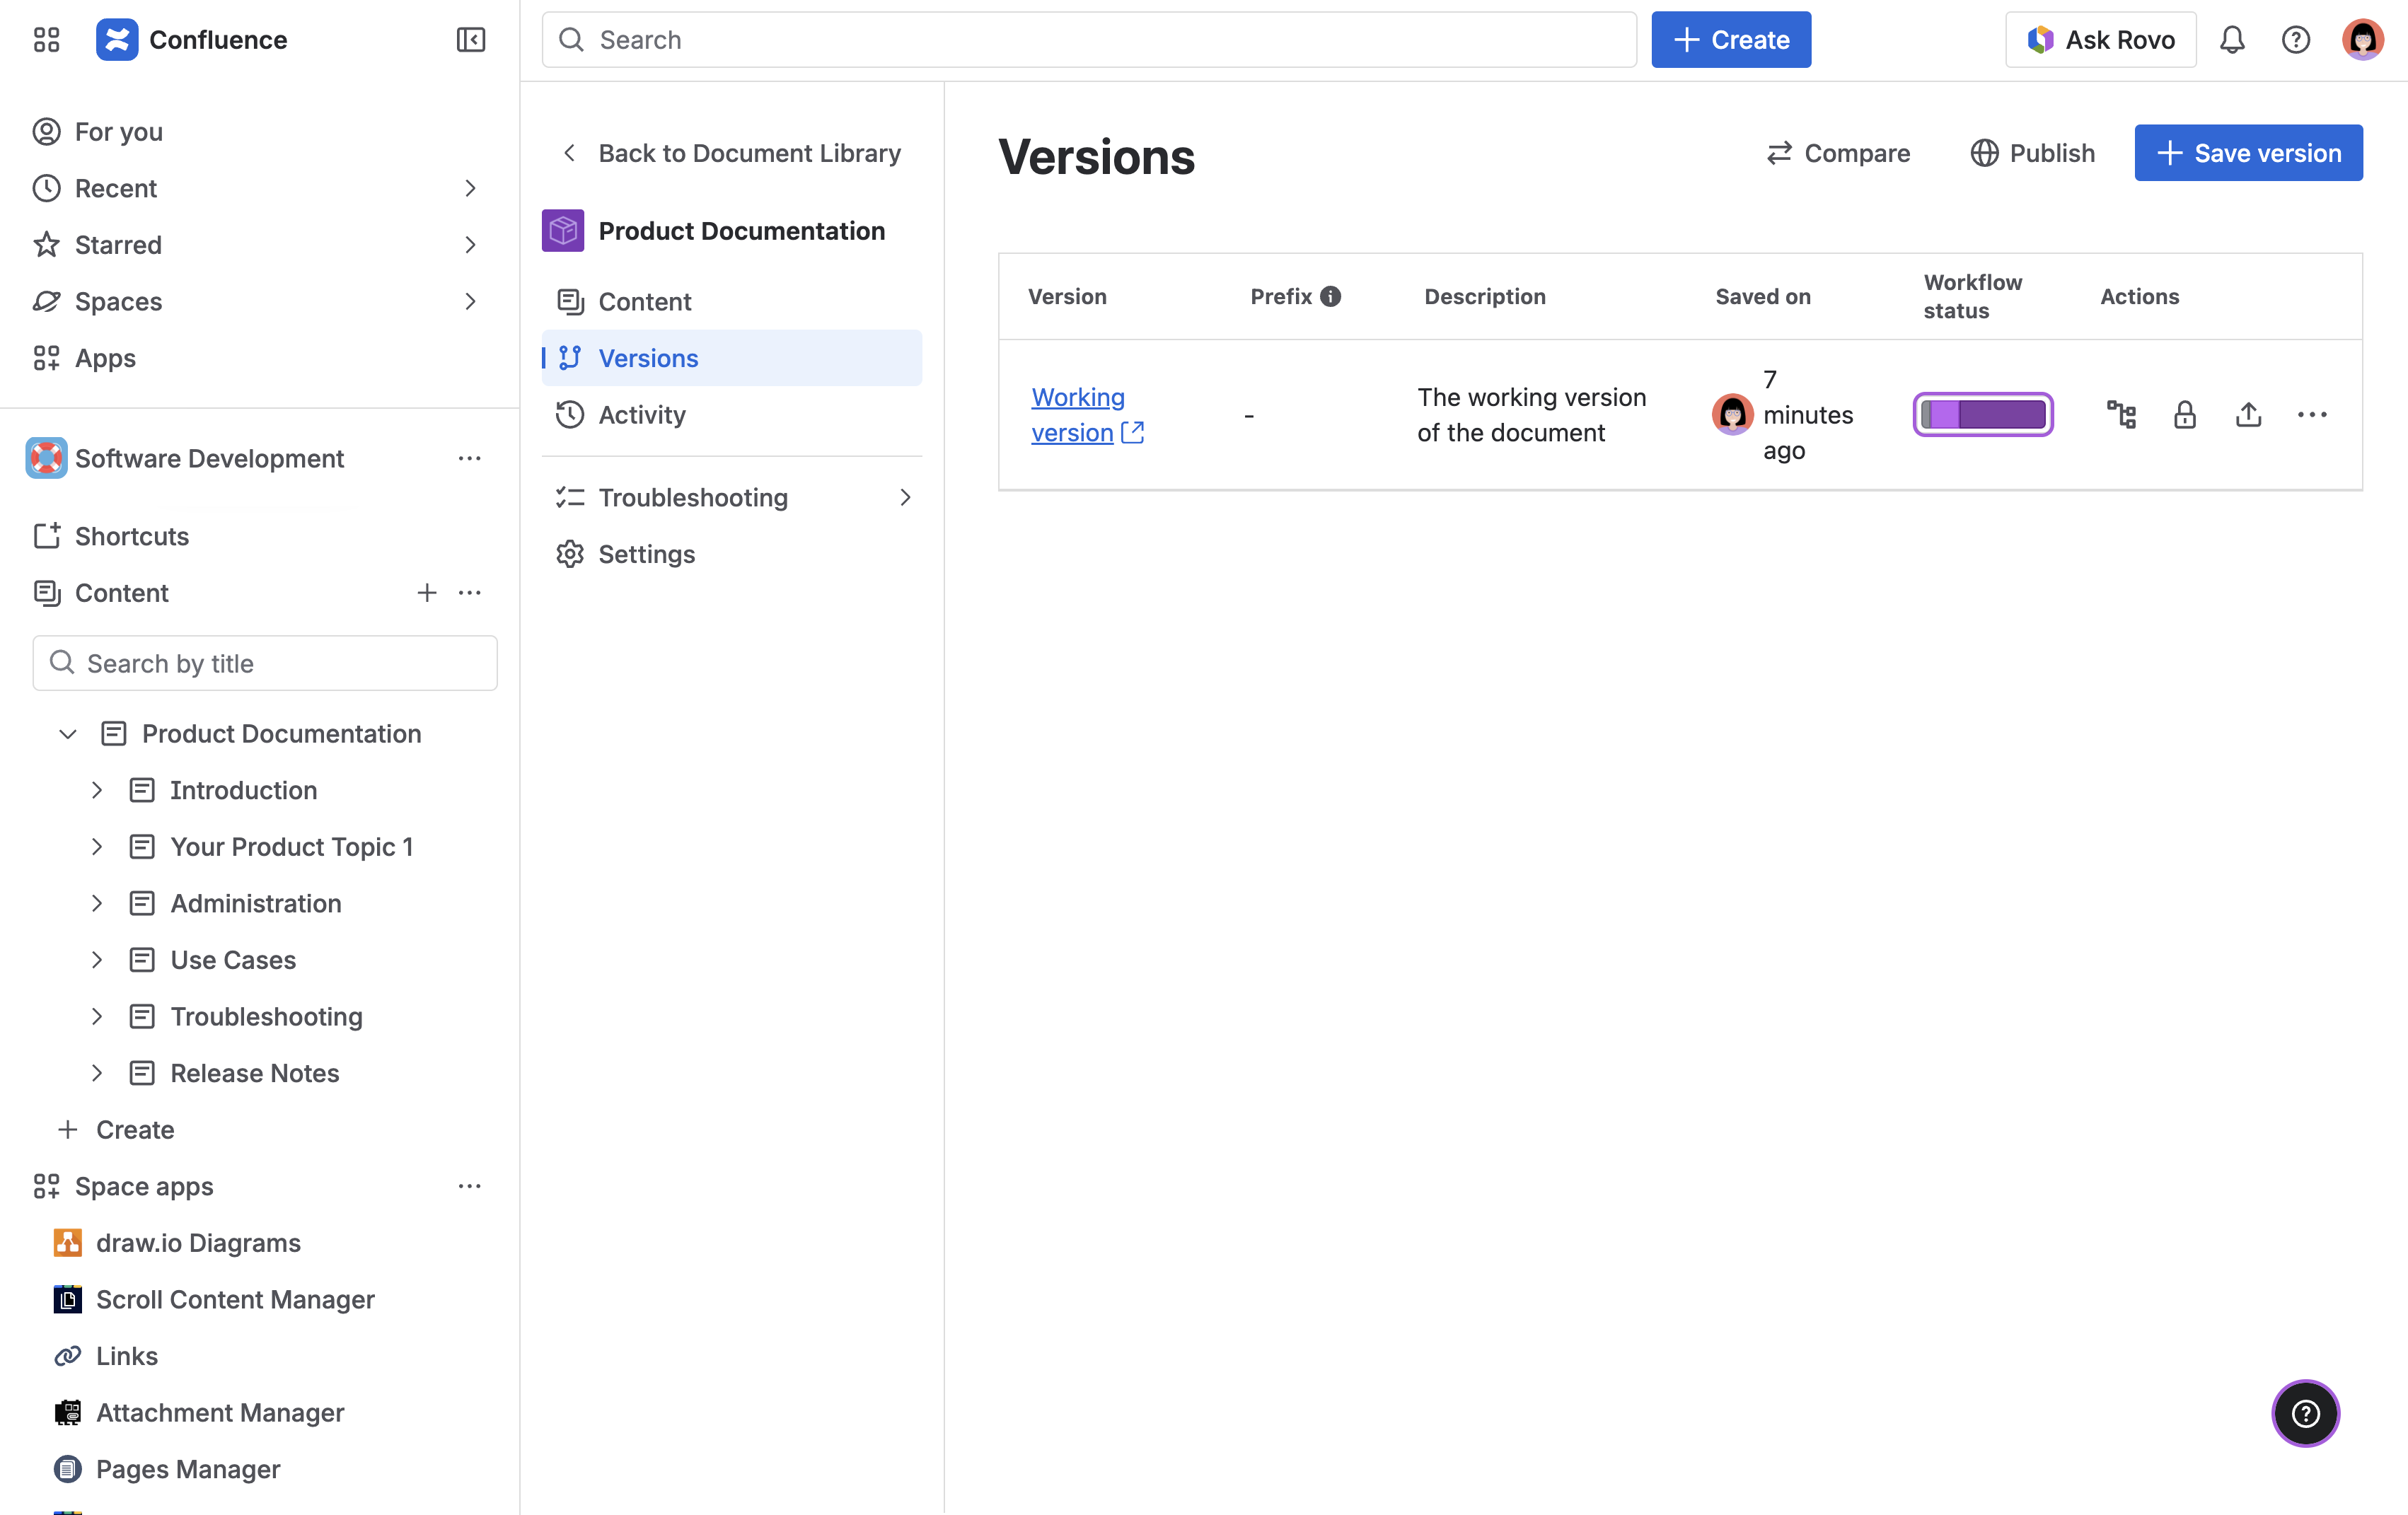Open draw.io Diagrams space app
This screenshot has width=2408, height=1515.
pos(198,1242)
